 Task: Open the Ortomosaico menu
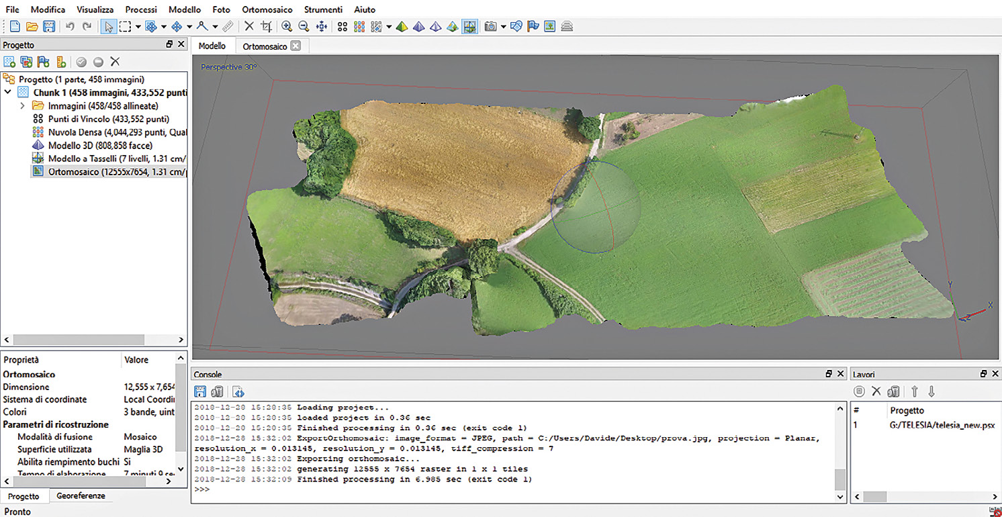(267, 9)
